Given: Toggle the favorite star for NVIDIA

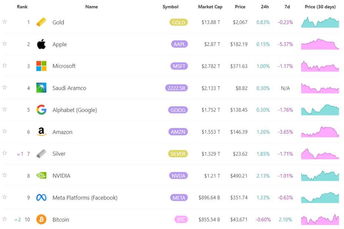Looking at the screenshot, I should click(x=4, y=176).
